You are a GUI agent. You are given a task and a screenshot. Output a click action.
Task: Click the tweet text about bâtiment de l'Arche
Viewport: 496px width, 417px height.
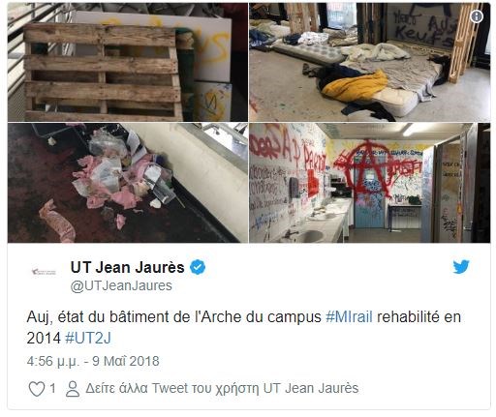pos(244,327)
